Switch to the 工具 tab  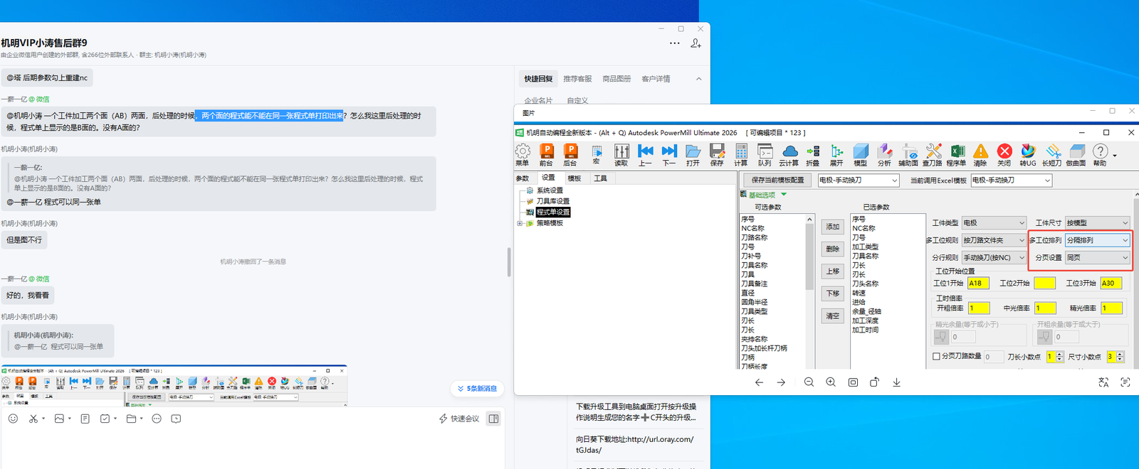pos(601,178)
